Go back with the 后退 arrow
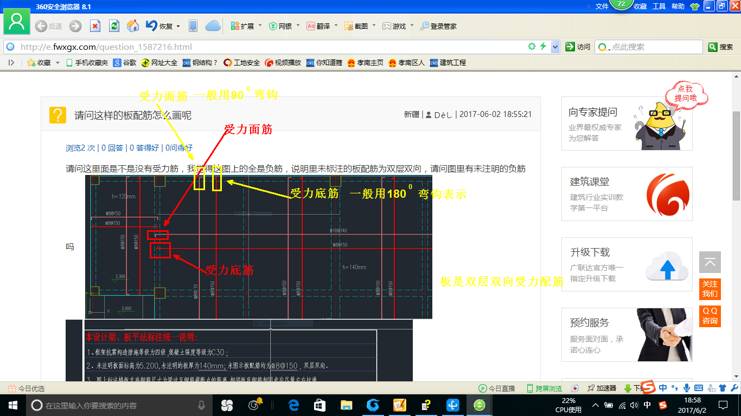Image resolution: width=741 pixels, height=416 pixels. (x=48, y=26)
